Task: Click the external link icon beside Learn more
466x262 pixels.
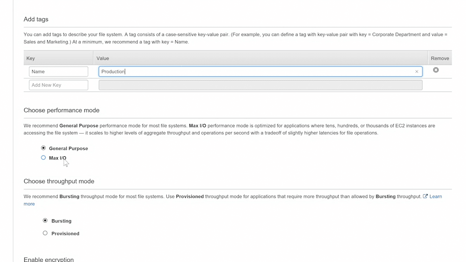Action: (x=425, y=196)
